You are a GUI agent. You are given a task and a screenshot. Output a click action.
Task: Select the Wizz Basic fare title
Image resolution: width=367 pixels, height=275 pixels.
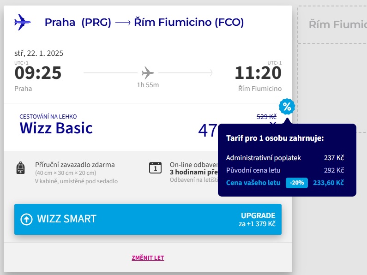click(x=56, y=128)
